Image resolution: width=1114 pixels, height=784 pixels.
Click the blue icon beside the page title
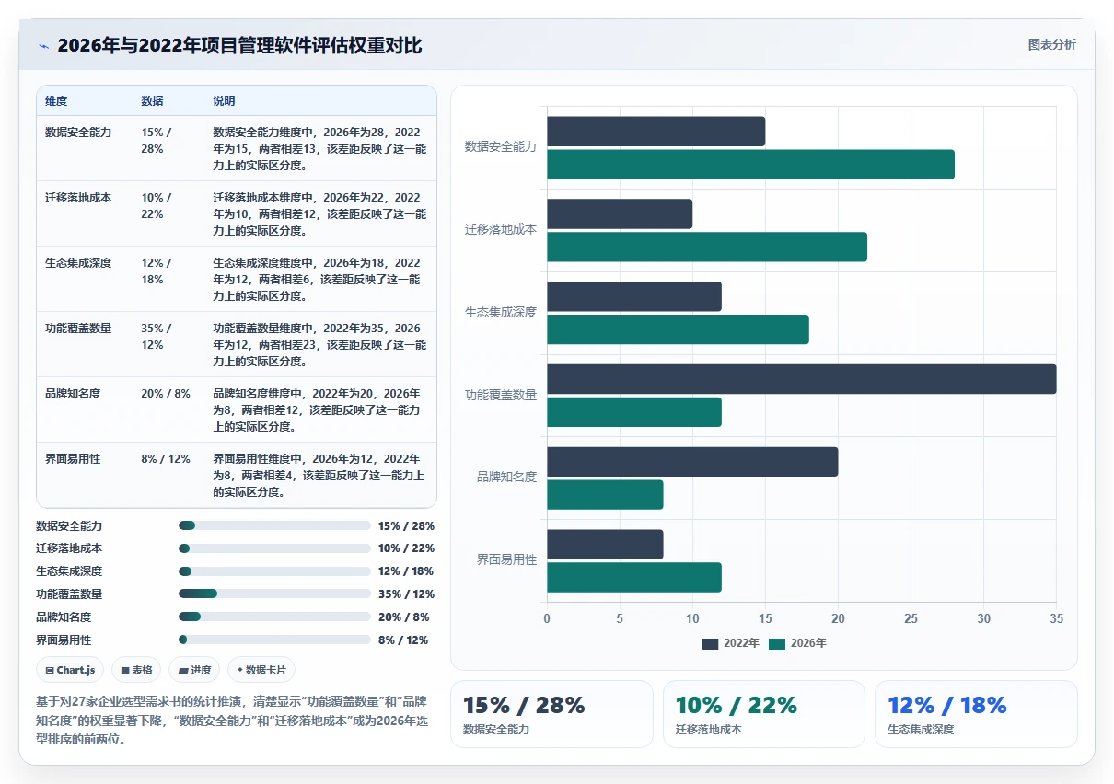point(44,46)
